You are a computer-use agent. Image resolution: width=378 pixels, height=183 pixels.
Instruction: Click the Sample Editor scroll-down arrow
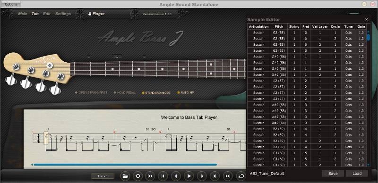tap(369, 165)
